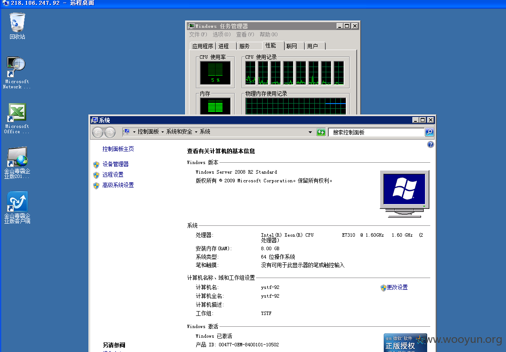
Task: Click 系统和安全 breadcrumb in address bar
Action: (179, 131)
